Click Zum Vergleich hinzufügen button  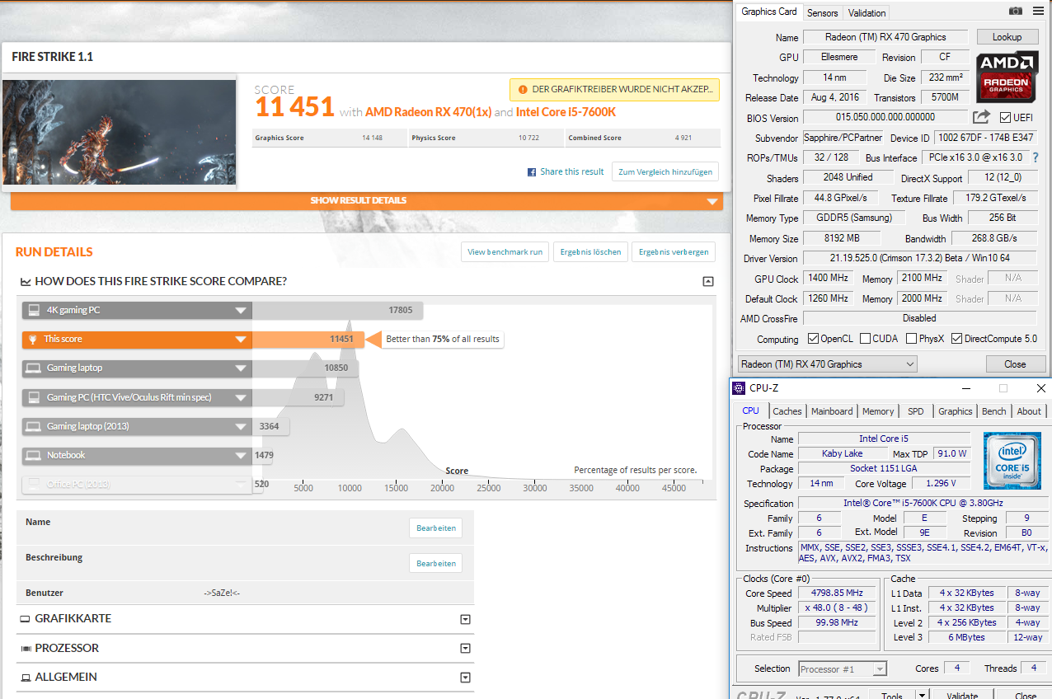point(665,171)
